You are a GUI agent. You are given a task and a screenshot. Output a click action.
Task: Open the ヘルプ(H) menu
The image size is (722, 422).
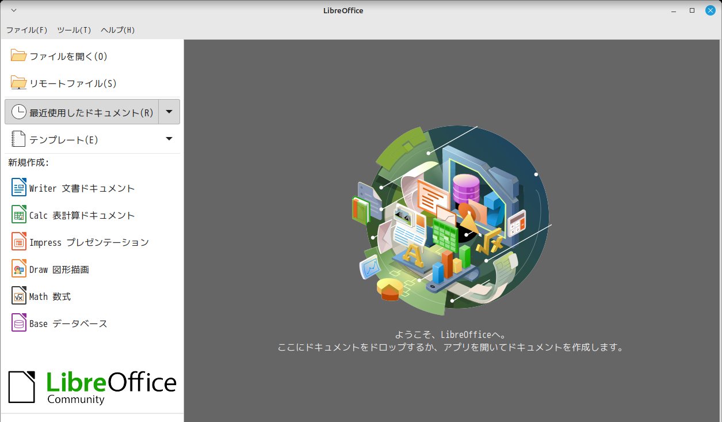[x=117, y=30]
